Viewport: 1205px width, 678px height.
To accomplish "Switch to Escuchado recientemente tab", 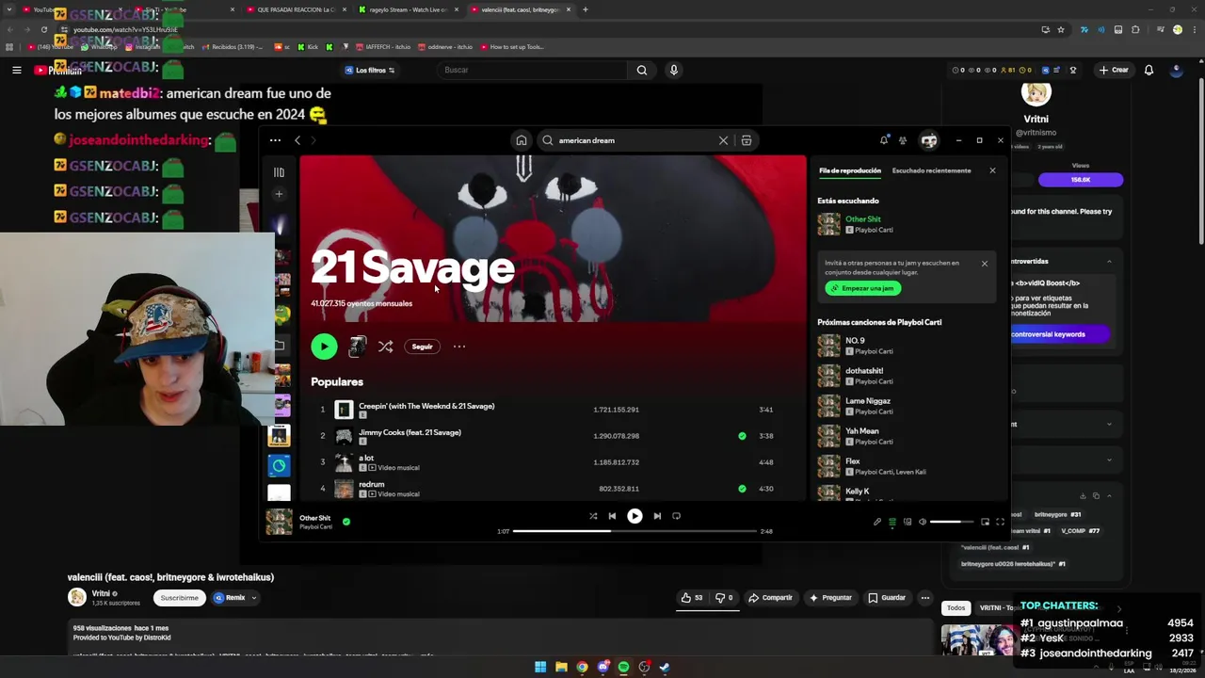I will 931,170.
